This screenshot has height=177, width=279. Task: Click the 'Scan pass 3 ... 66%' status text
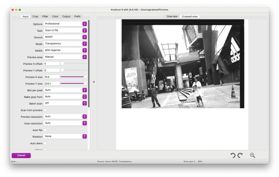pyautogui.click(x=193, y=162)
